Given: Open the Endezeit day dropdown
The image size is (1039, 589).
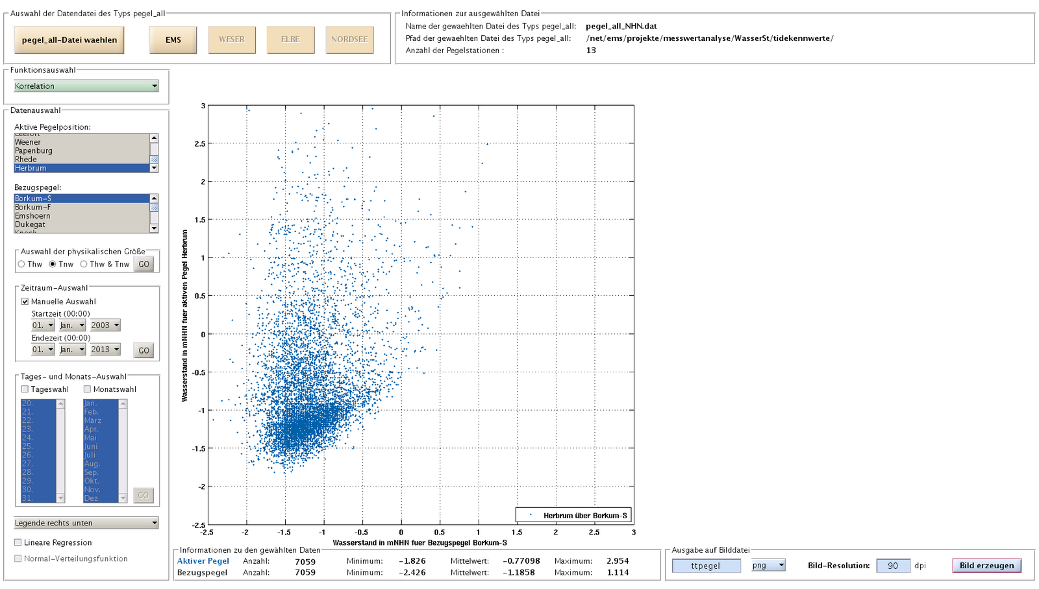Looking at the screenshot, I should [43, 350].
